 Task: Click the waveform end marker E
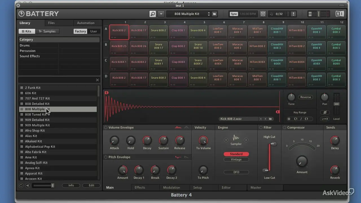pyautogui.click(x=278, y=112)
